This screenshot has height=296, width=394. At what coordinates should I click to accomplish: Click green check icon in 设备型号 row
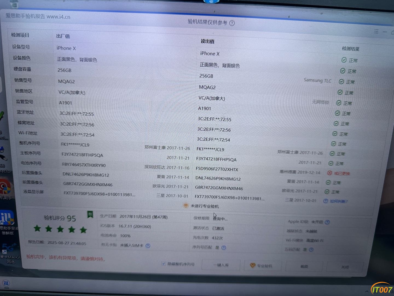click(x=344, y=60)
